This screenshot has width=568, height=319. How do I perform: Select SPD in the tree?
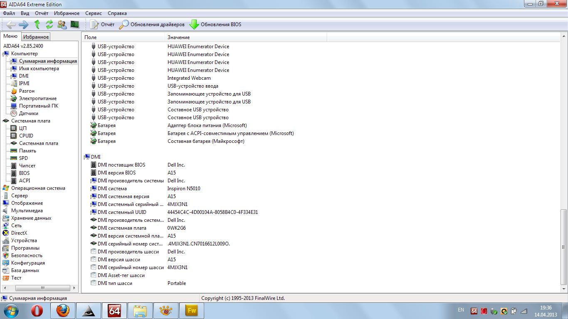tap(23, 158)
